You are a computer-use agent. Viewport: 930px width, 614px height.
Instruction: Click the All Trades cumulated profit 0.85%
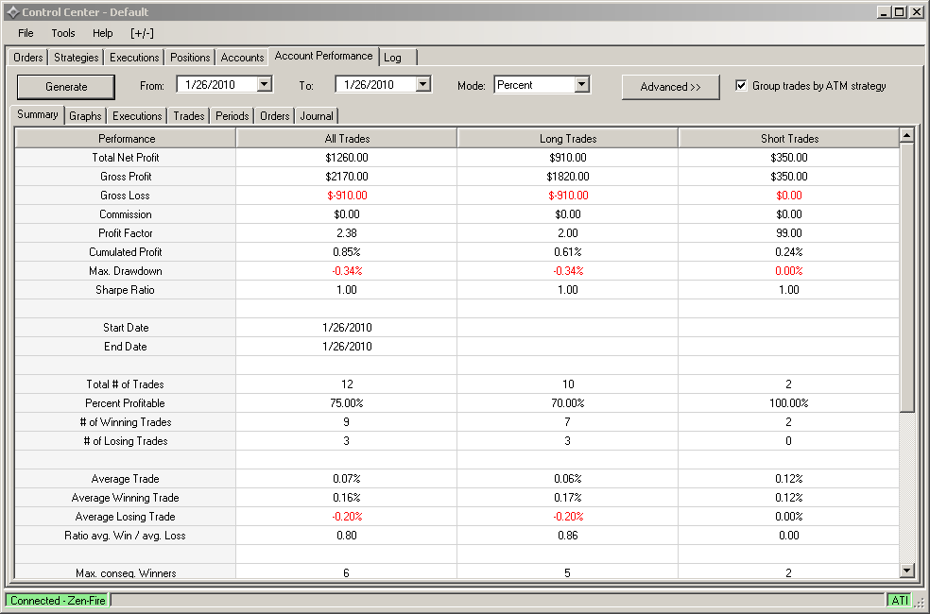pos(347,252)
